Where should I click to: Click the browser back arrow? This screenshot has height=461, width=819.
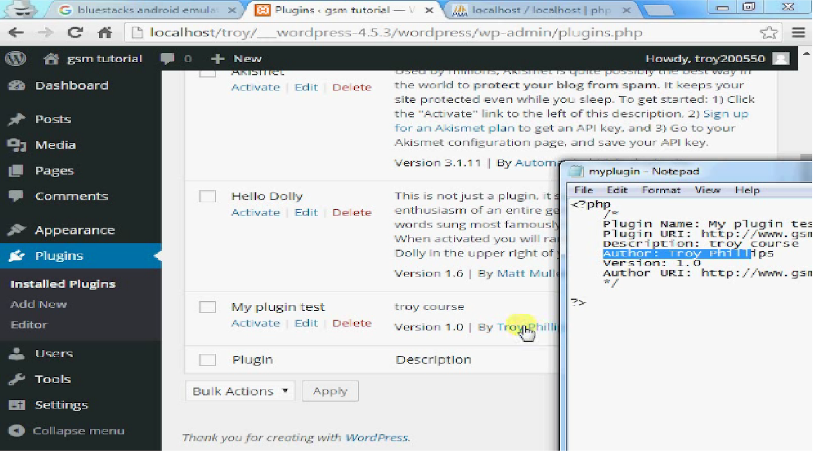(x=16, y=33)
